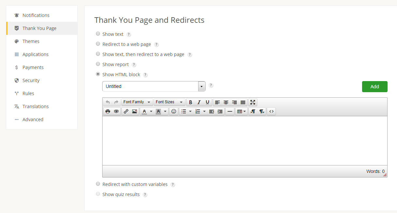Justify the text

tap(243, 102)
